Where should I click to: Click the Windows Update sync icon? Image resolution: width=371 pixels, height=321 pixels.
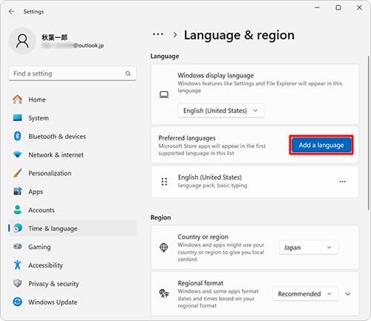click(17, 302)
